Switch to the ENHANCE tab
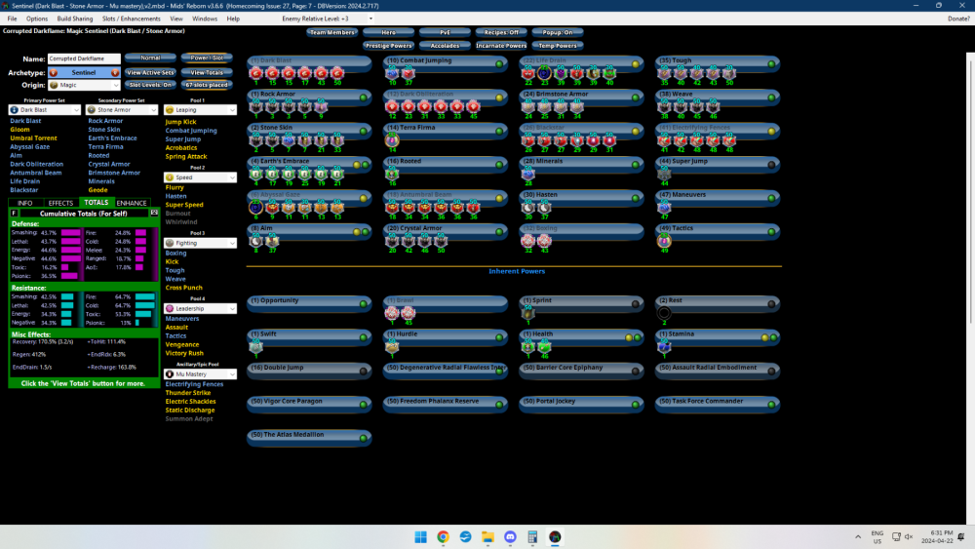This screenshot has width=975, height=549. [x=132, y=203]
